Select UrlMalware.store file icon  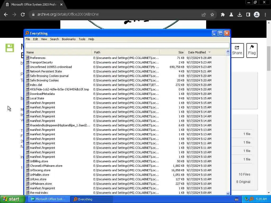coord(28,184)
